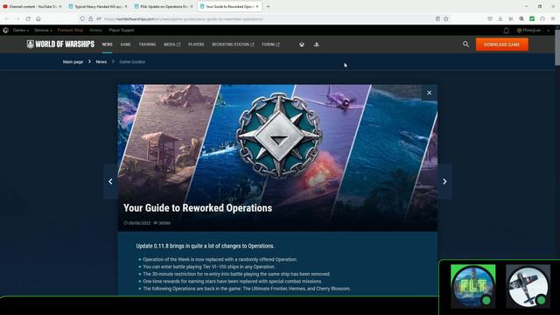Click the 30-minute restriction bullet line
Viewport: 560px width, 315px height.
(x=236, y=274)
